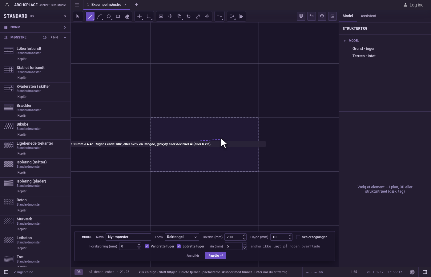Toggle the left sidebar panel icon
Viewport: 431px width, 277px height.
6,272
